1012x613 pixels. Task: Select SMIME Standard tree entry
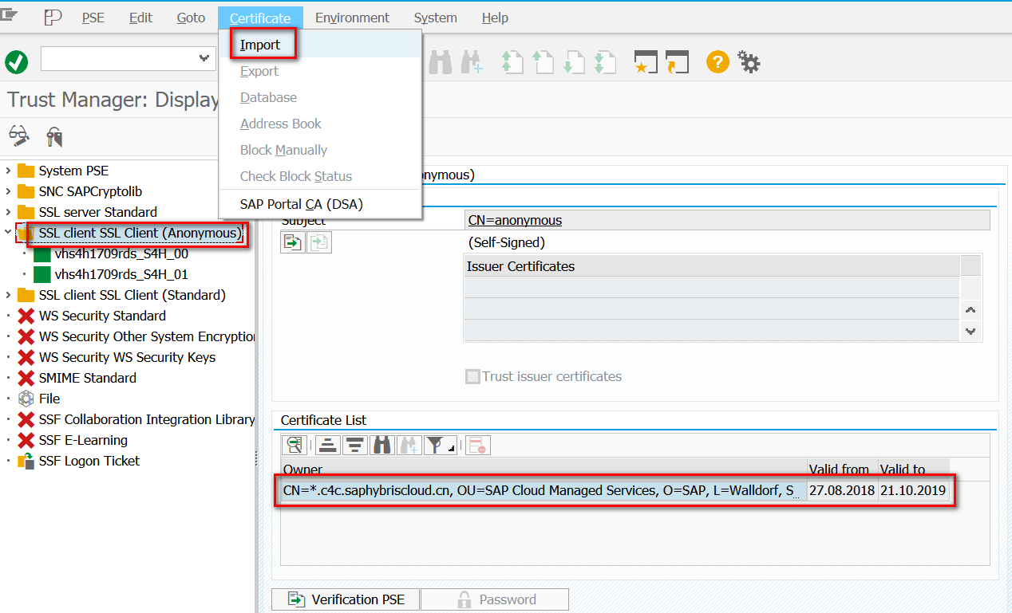coord(88,378)
